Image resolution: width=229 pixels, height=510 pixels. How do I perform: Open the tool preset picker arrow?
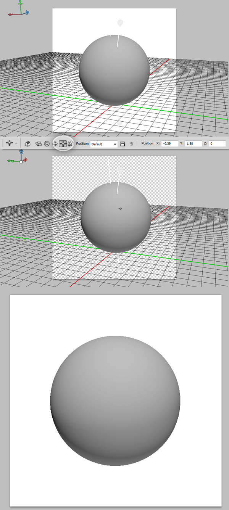click(x=16, y=143)
